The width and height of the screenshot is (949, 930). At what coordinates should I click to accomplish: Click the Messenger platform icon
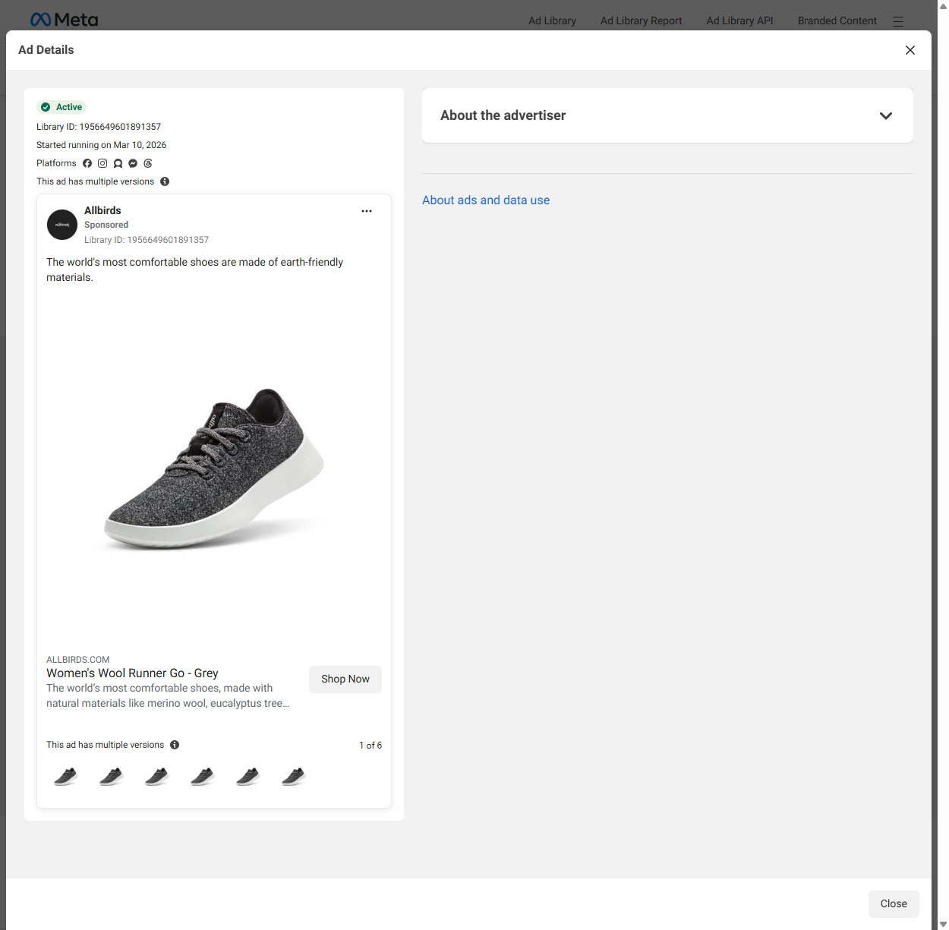133,163
